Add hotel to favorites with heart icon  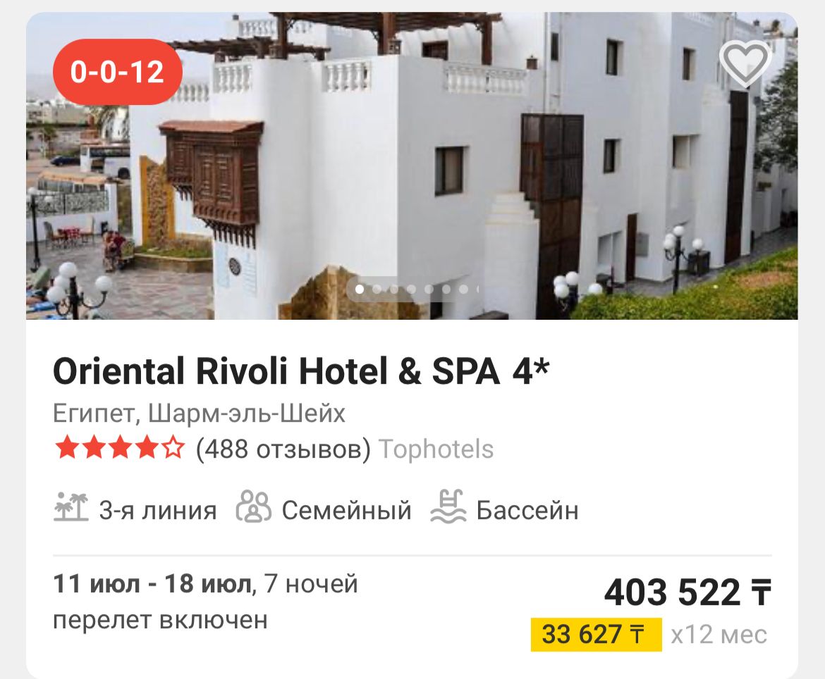745,63
